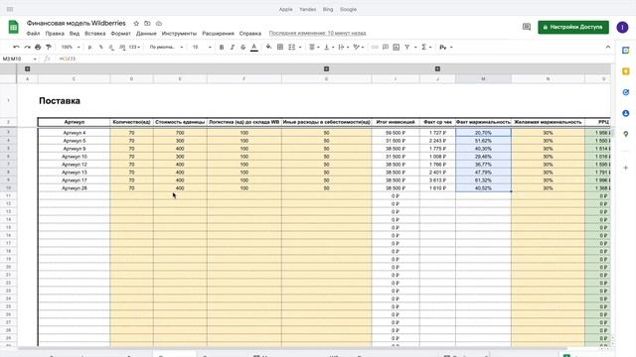The width and height of the screenshot is (636, 357).
Task: Star the Финансовая модель Wildberries document
Action: coord(136,24)
